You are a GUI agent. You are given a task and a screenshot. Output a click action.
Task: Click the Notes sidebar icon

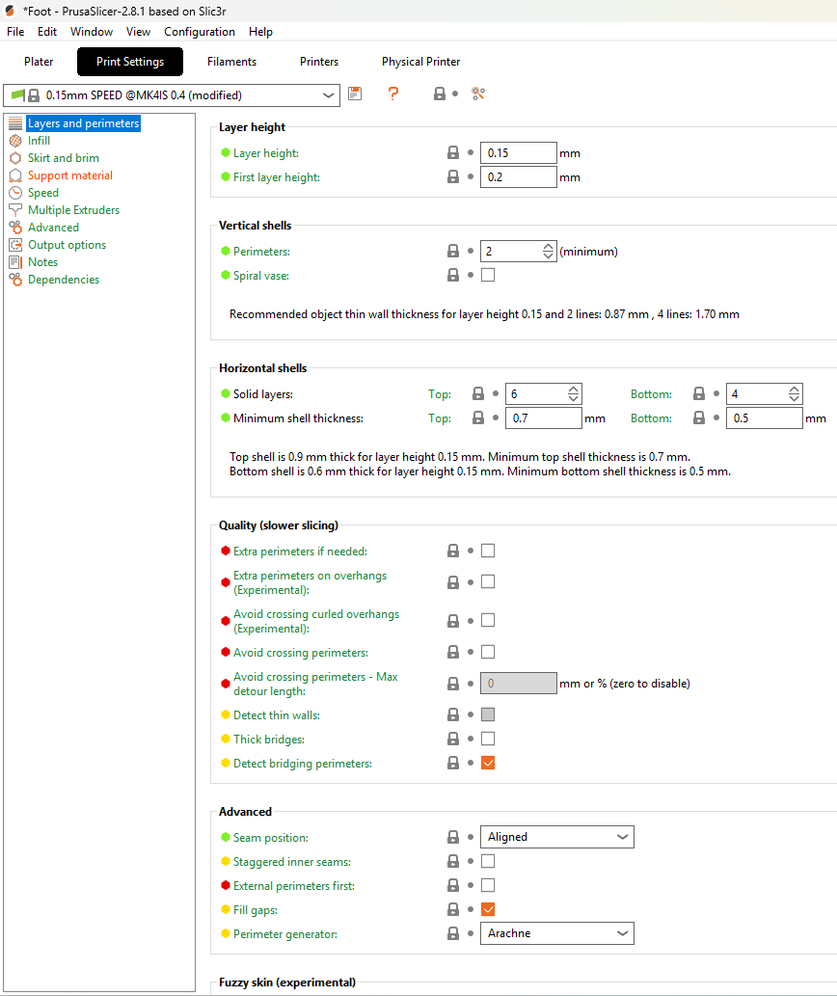[x=15, y=261]
